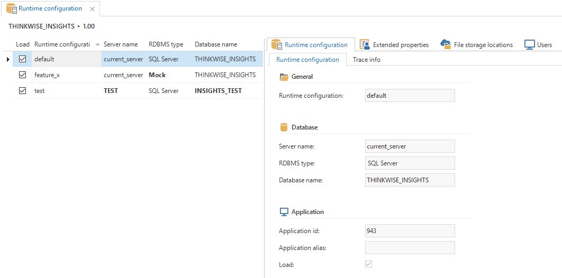The image size is (562, 278).
Task: Click sort arrow on Runtime configuration column
Action: tap(97, 44)
